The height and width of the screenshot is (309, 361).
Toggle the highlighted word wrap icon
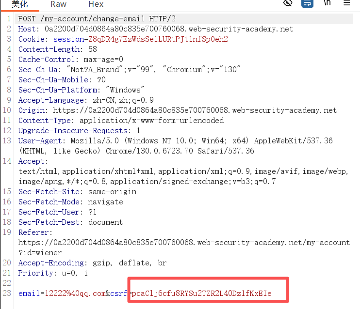coord(307,3)
